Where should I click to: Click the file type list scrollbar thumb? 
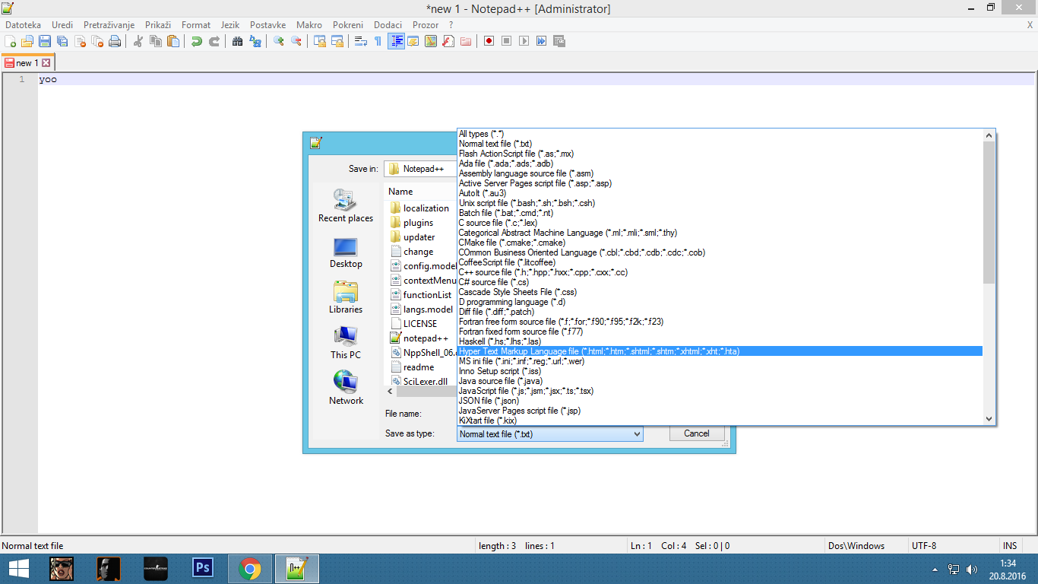[x=989, y=213]
